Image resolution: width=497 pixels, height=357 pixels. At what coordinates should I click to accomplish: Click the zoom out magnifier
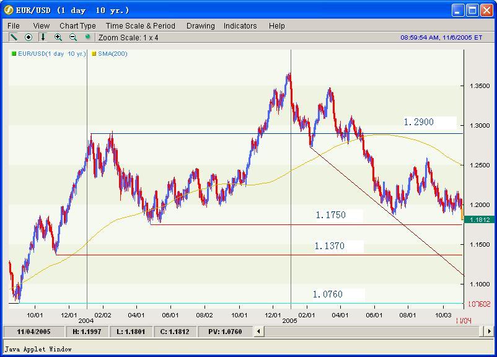point(73,37)
